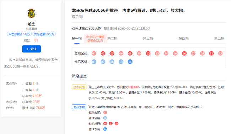
Task: Click red ball 01 in 定前区码
Action: pos(94,53)
